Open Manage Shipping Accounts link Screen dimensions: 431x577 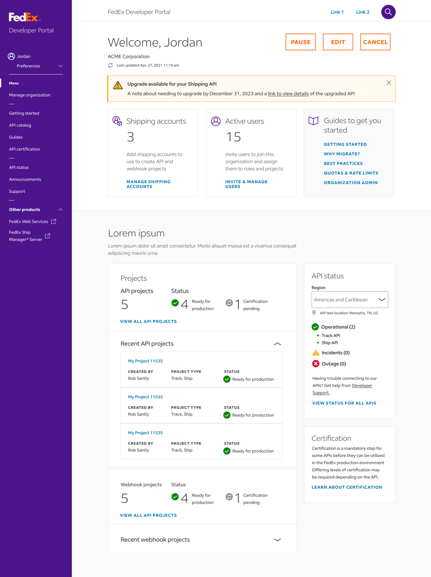tap(148, 184)
